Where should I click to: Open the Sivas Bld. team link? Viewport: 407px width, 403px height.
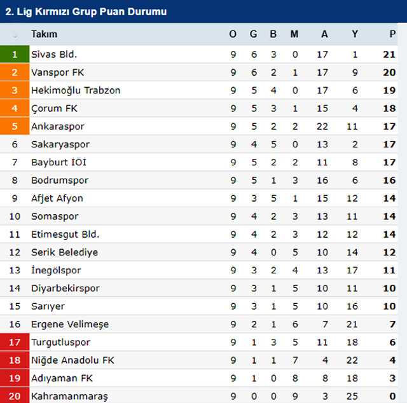click(54, 55)
